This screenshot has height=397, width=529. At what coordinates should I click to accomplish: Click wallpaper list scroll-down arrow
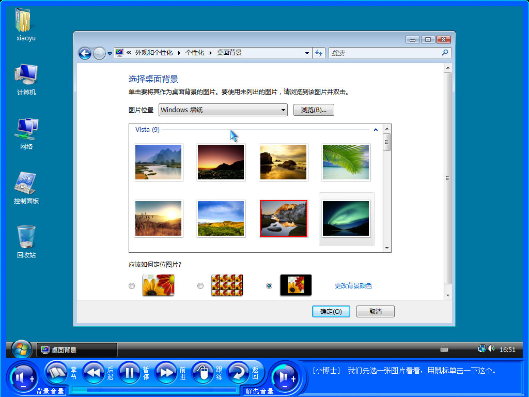coord(387,248)
